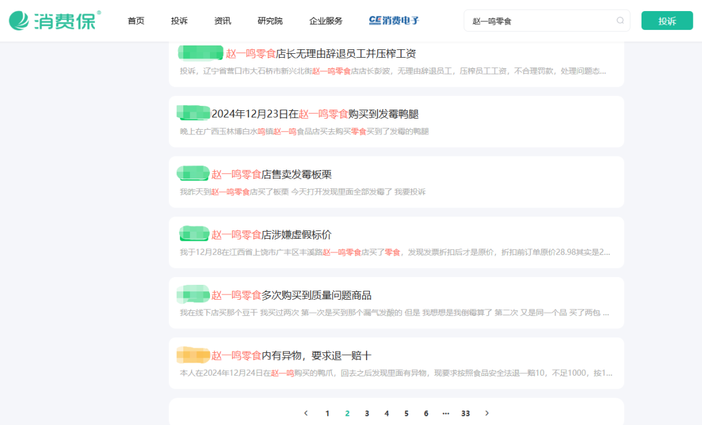Click description text 晚上在广西玉林博白水鸣镇

304,131
